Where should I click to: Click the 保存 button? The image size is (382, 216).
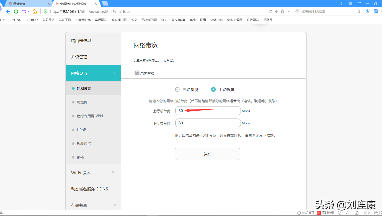pos(207,154)
